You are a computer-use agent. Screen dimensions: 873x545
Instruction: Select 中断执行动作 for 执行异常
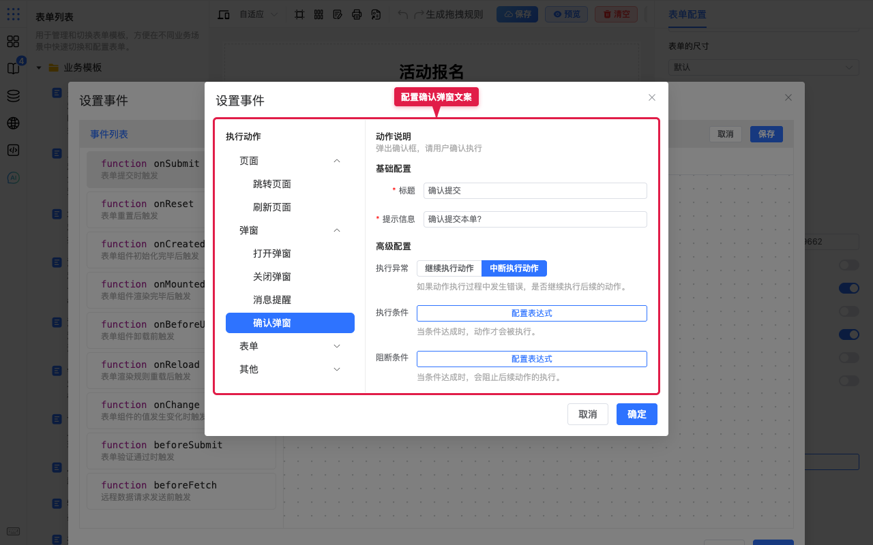(514, 268)
